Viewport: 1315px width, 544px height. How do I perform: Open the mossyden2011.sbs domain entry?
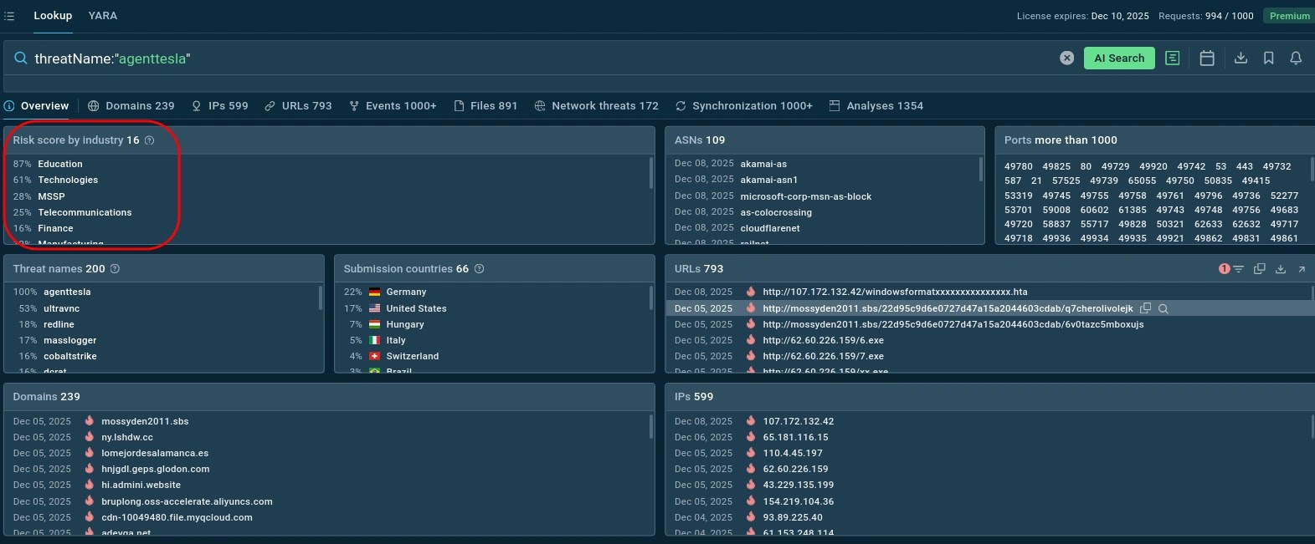coord(145,421)
